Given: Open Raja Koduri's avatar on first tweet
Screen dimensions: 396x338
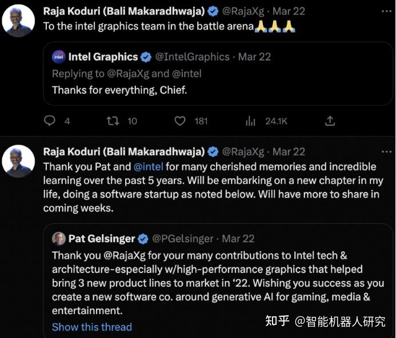Looking at the screenshot, I should 18,21.
